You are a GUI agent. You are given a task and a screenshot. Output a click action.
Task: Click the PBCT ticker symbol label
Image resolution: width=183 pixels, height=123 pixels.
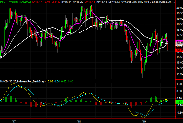click(x=4, y=2)
